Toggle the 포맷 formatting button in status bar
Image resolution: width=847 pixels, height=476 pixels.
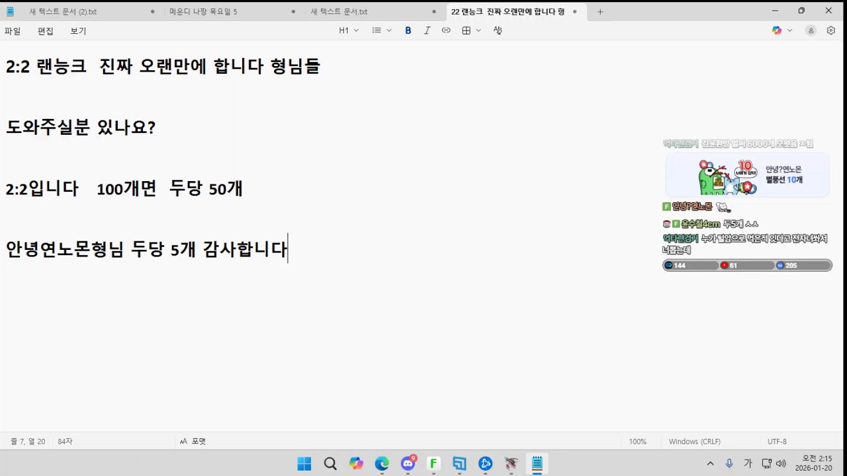[x=193, y=441]
